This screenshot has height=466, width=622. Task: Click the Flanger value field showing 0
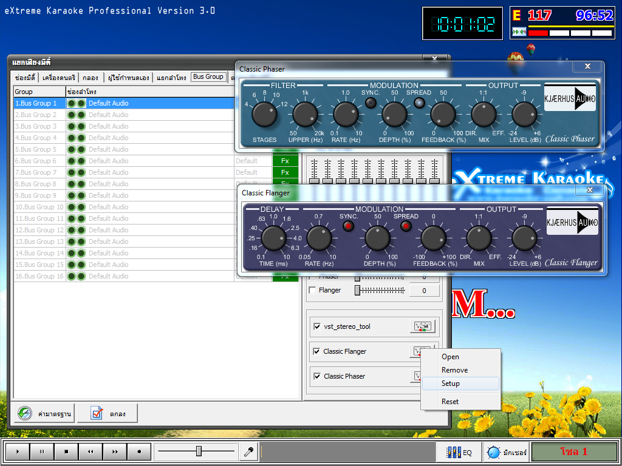(x=424, y=291)
